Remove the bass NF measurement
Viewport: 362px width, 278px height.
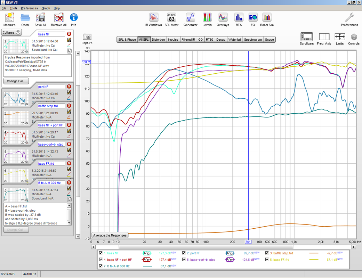click(x=69, y=34)
